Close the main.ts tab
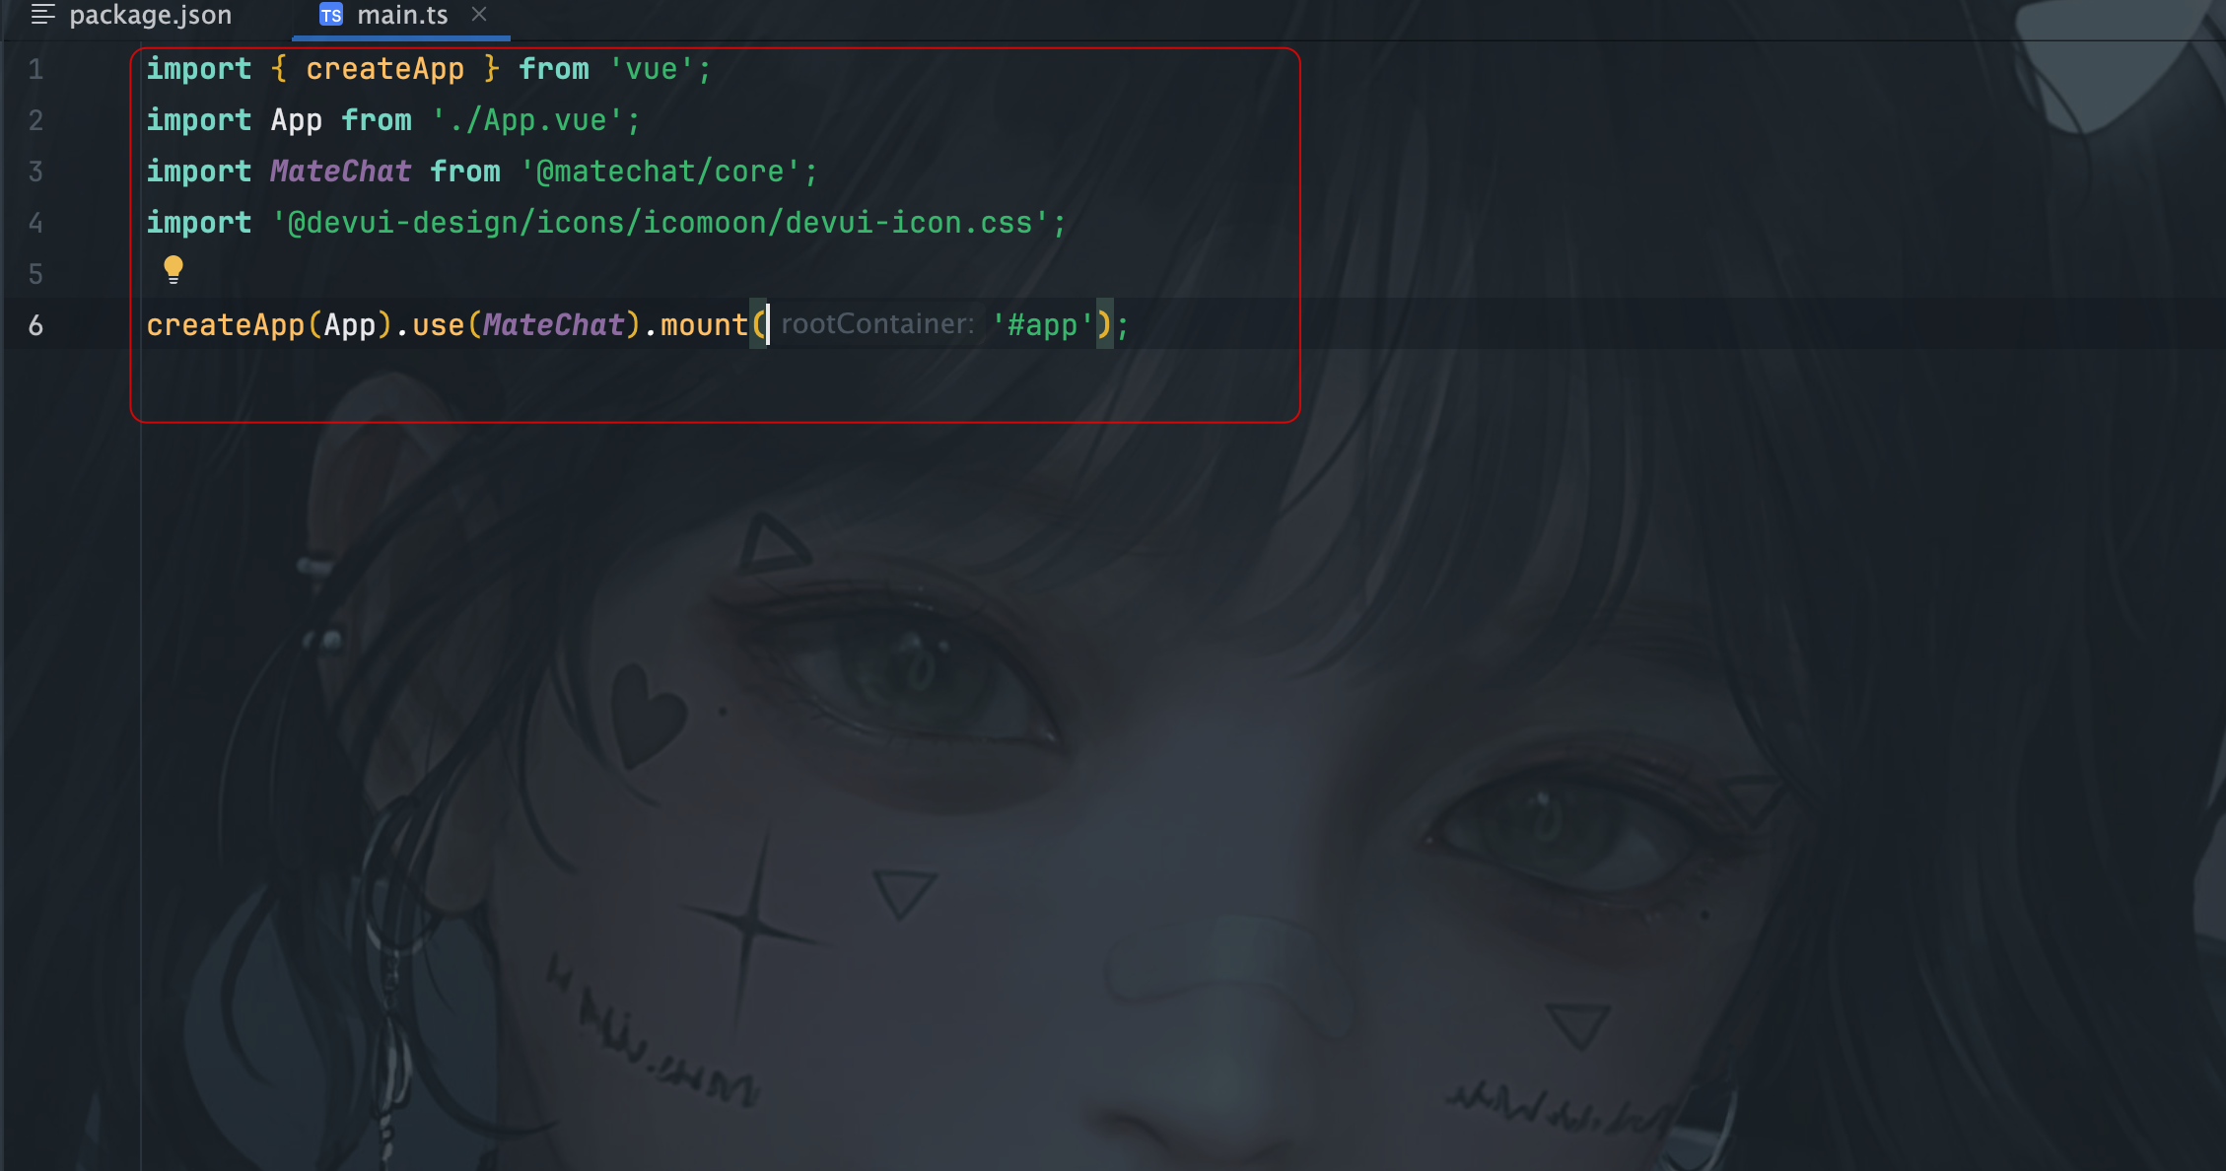Viewport: 2226px width, 1171px height. pyautogui.click(x=479, y=14)
